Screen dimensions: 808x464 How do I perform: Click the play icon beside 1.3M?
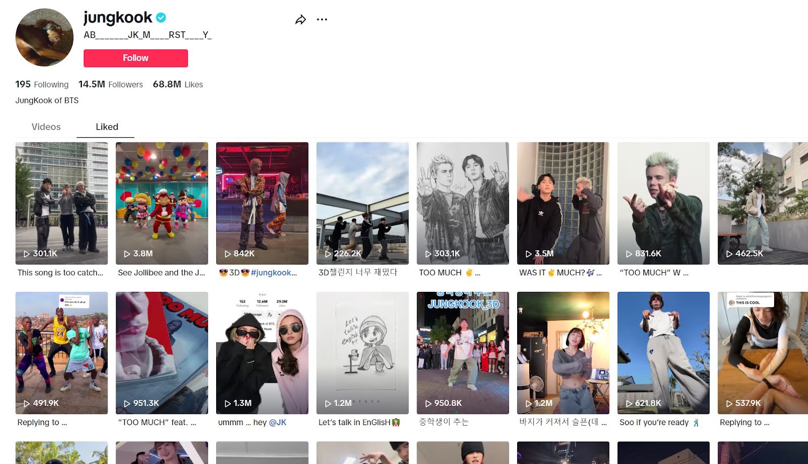click(227, 403)
